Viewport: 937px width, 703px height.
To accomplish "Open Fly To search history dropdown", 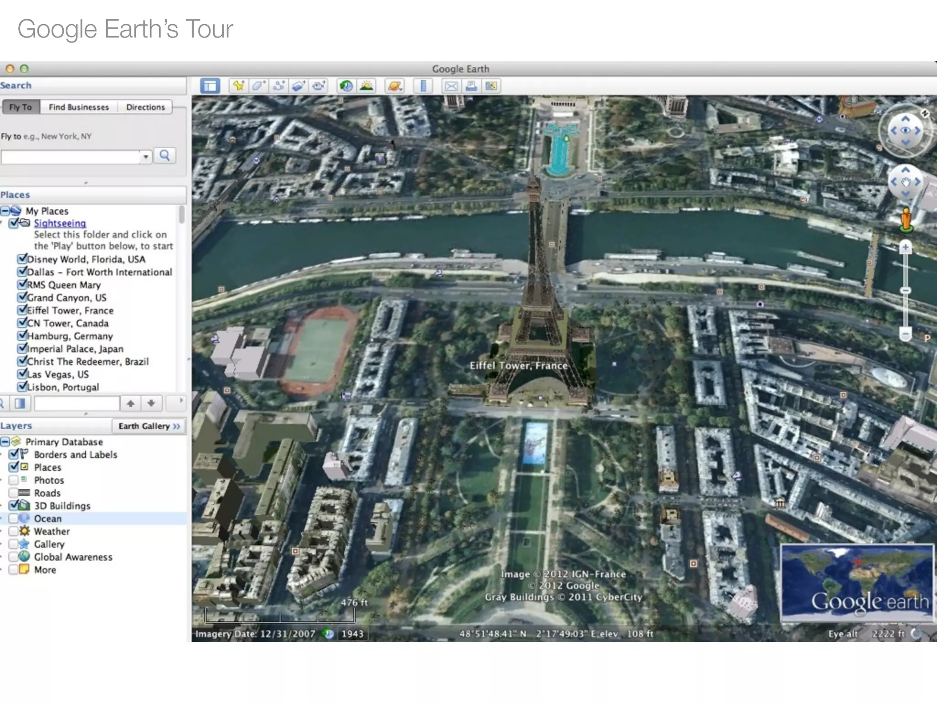I will 145,157.
